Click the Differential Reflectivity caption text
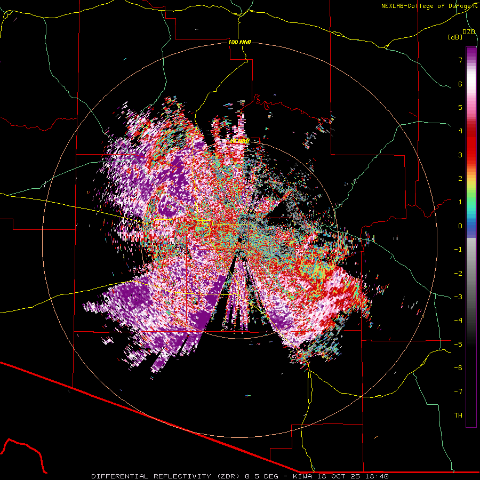This screenshot has height=480, width=480. click(240, 476)
